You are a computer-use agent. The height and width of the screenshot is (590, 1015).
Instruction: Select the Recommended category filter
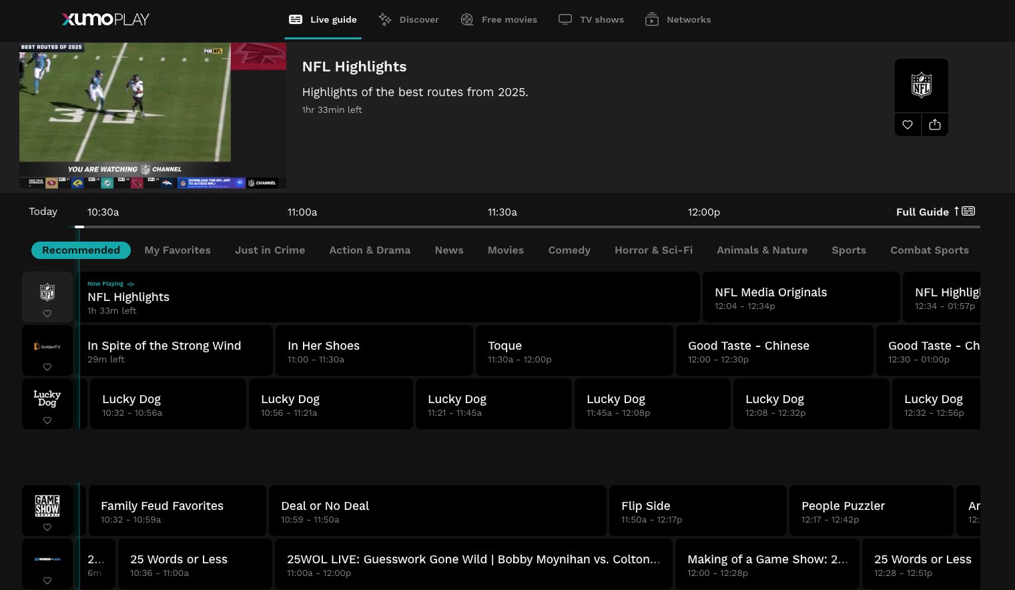(81, 250)
